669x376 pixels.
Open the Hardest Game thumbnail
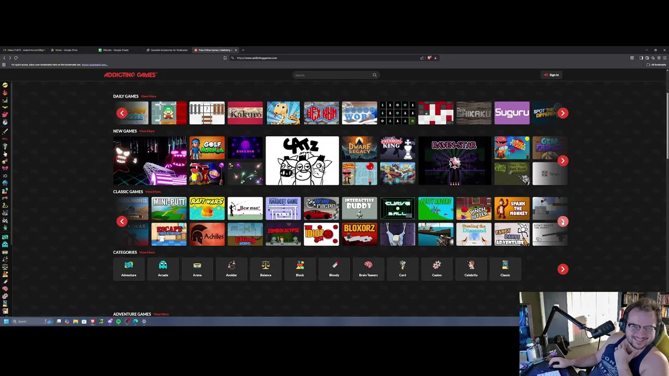coord(283,208)
